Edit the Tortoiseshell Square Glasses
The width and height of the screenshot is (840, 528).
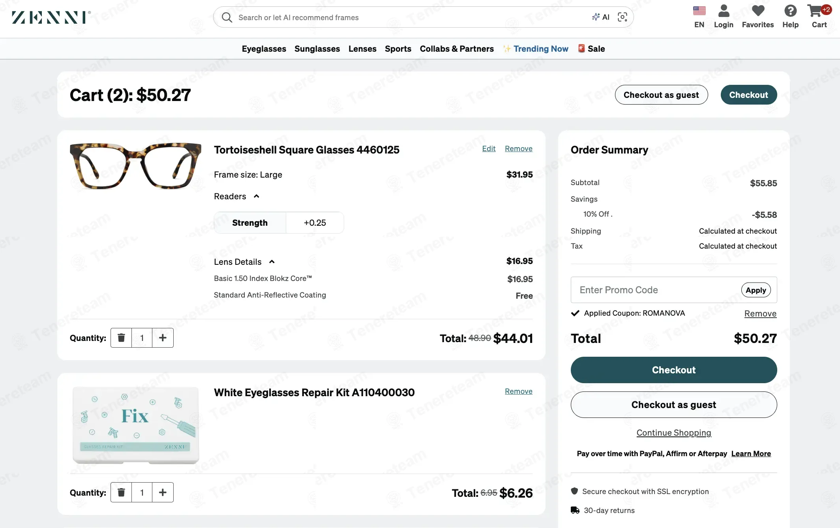[x=489, y=148]
